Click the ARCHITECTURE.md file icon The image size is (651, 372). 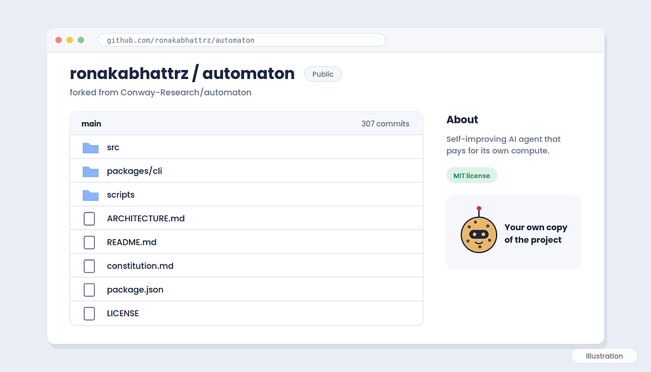(89, 219)
